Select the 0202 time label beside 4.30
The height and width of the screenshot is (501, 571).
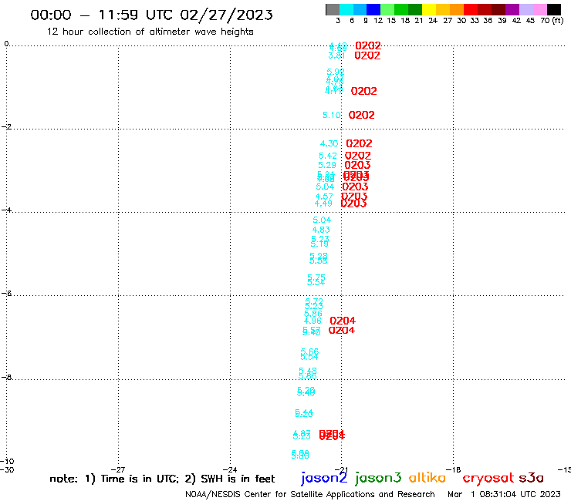(359, 143)
